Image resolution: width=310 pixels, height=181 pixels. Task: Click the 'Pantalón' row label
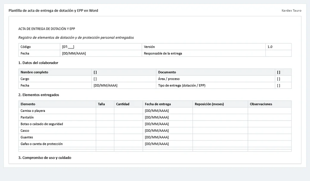(27, 117)
